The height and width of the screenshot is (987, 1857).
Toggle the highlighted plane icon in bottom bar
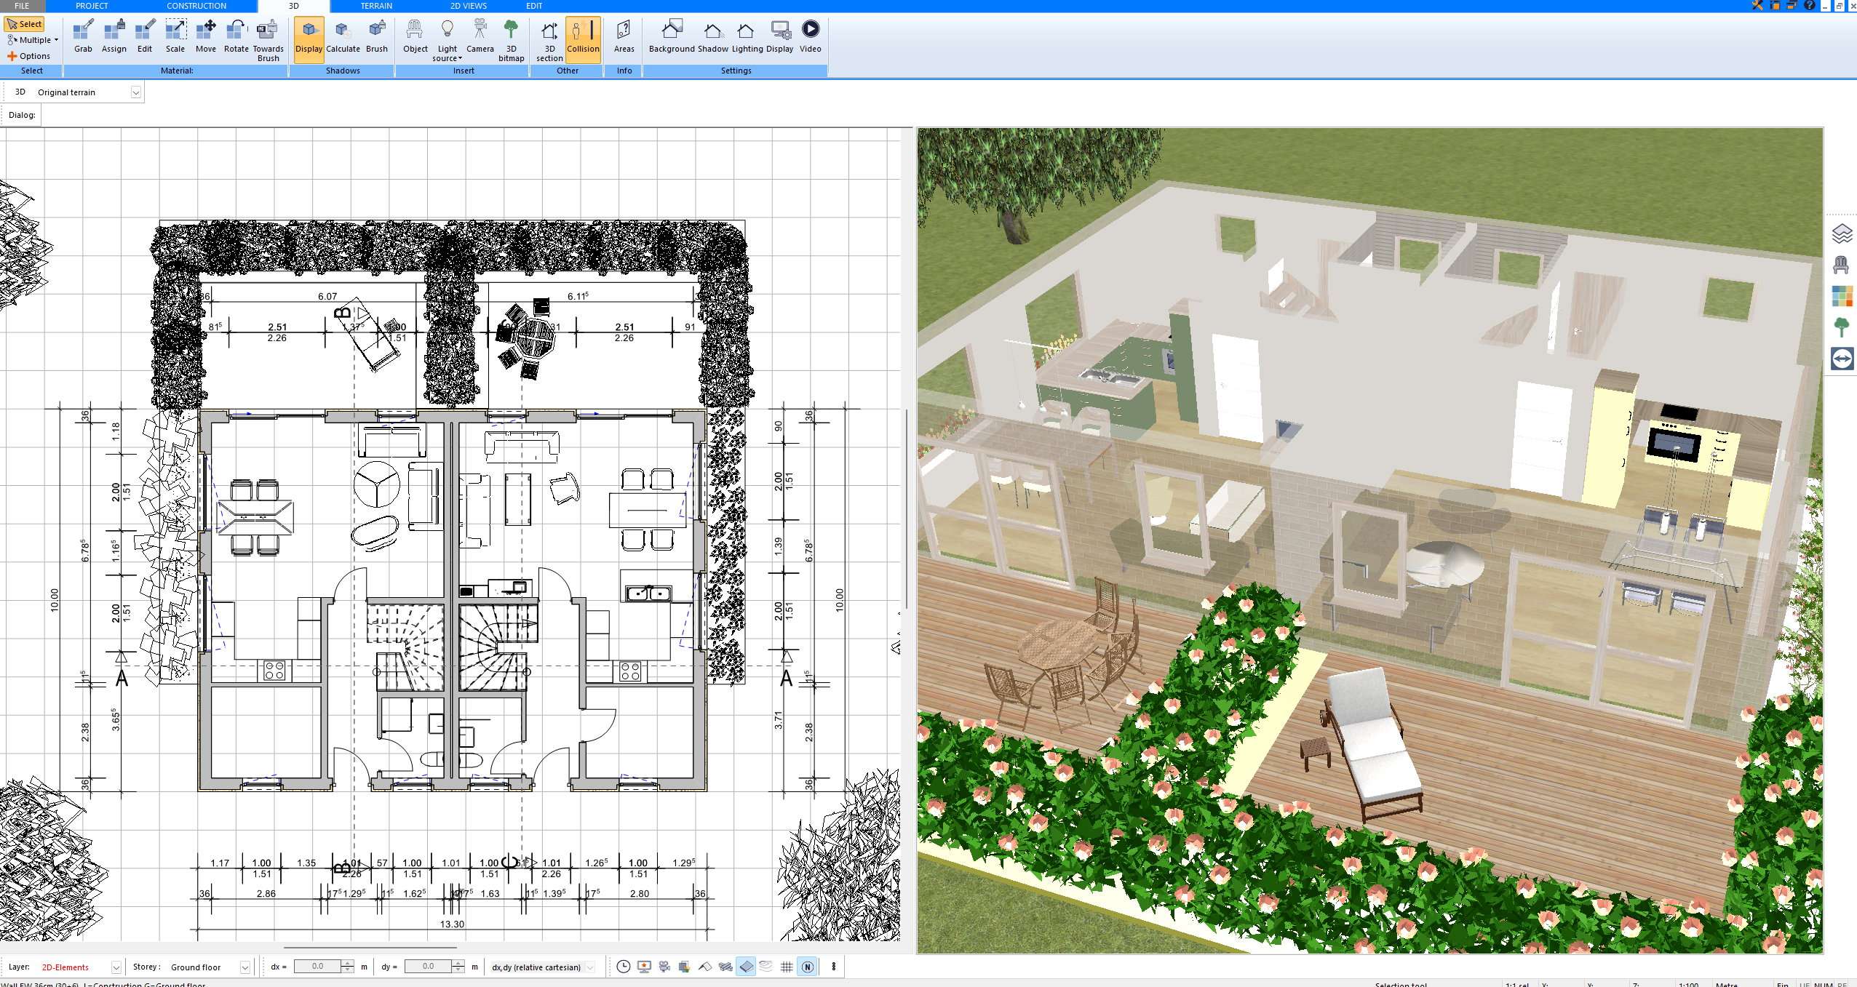point(746,967)
